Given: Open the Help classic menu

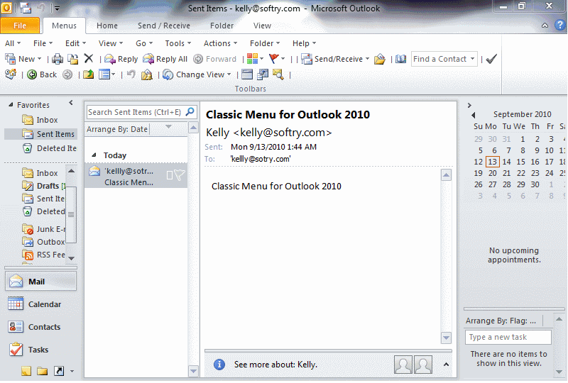Looking at the screenshot, I should [305, 43].
